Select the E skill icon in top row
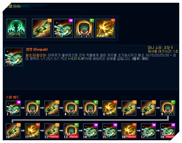182x143 pixels. tap(84, 28)
